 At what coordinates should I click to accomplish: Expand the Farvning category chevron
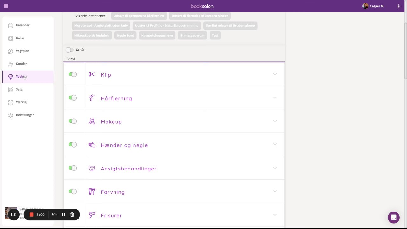tap(275, 191)
